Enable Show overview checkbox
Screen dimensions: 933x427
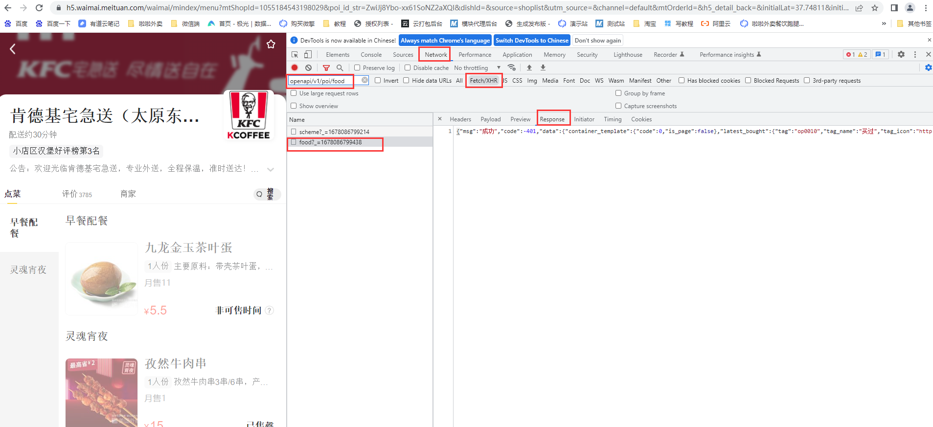(294, 106)
